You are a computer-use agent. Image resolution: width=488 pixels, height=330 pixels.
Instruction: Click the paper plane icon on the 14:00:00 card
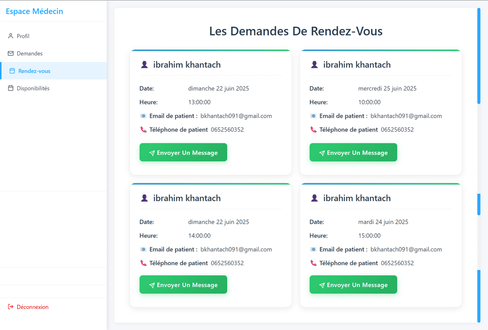(x=152, y=285)
